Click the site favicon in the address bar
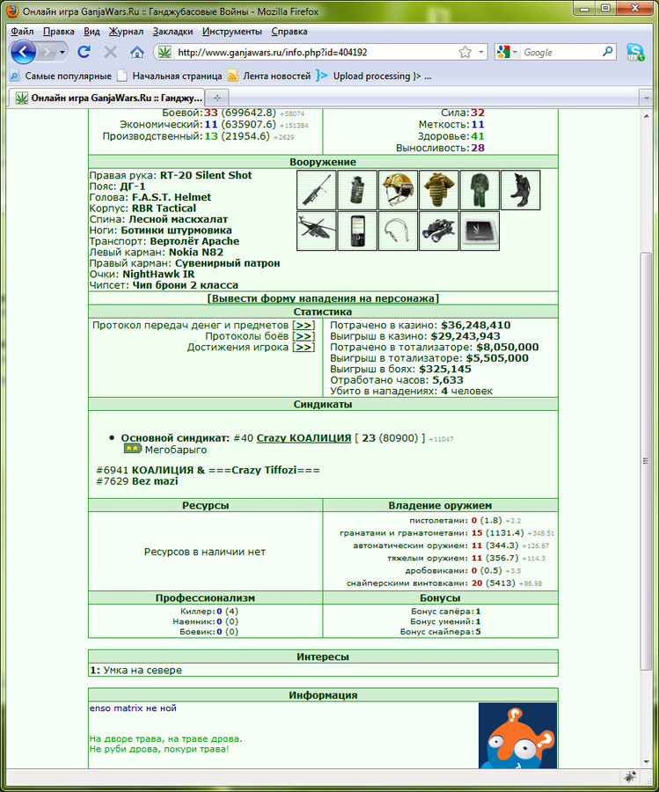Screen dimensions: 659x792 click(x=165, y=52)
